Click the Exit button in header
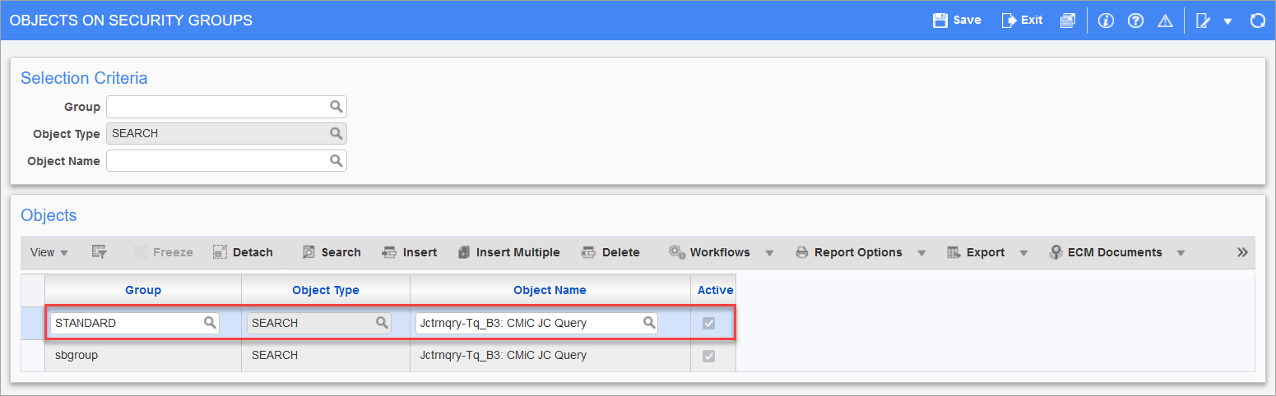Image resolution: width=1276 pixels, height=396 pixels. point(1022,21)
